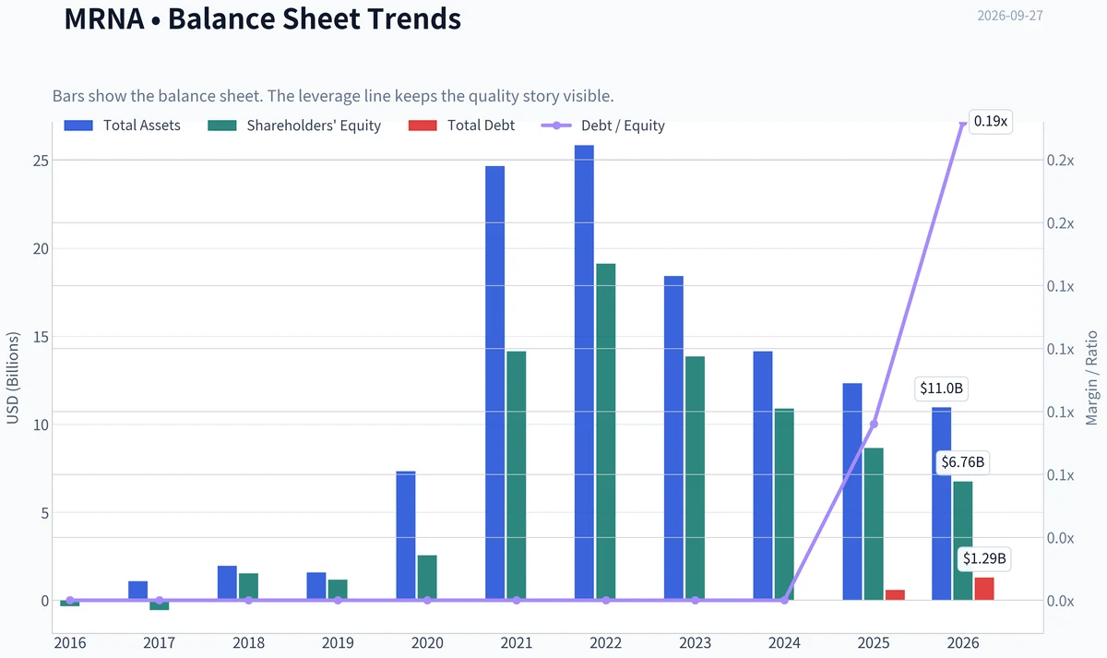Click the 2024 Shareholders' Equity bar
The image size is (1107, 658).
point(784,505)
